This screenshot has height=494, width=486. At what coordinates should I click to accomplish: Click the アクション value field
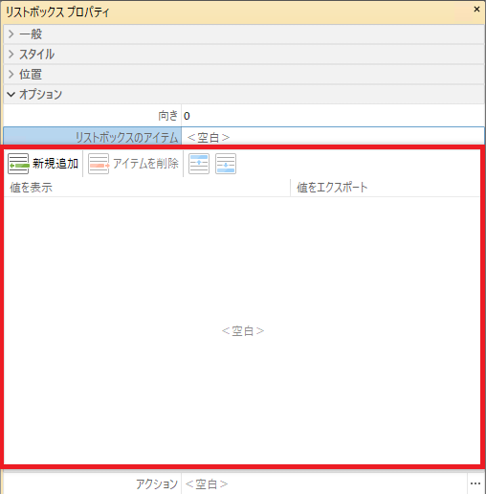(324, 484)
